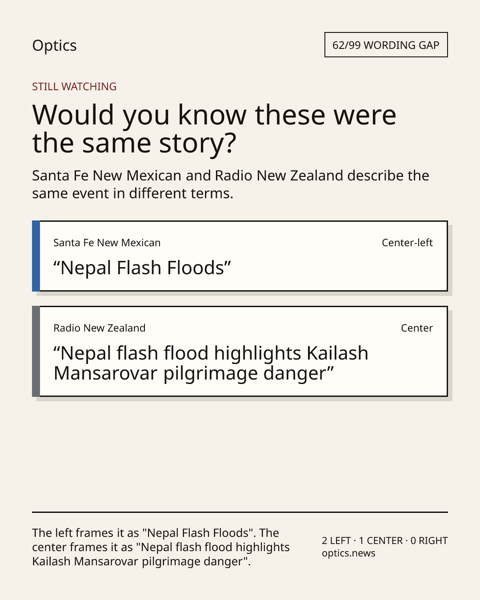Click the footer summary about left and center framing
480x600 pixels.
click(x=161, y=547)
